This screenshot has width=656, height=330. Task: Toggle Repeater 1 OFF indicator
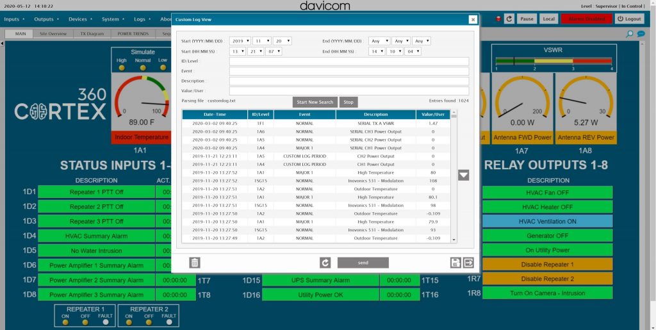coord(85,322)
